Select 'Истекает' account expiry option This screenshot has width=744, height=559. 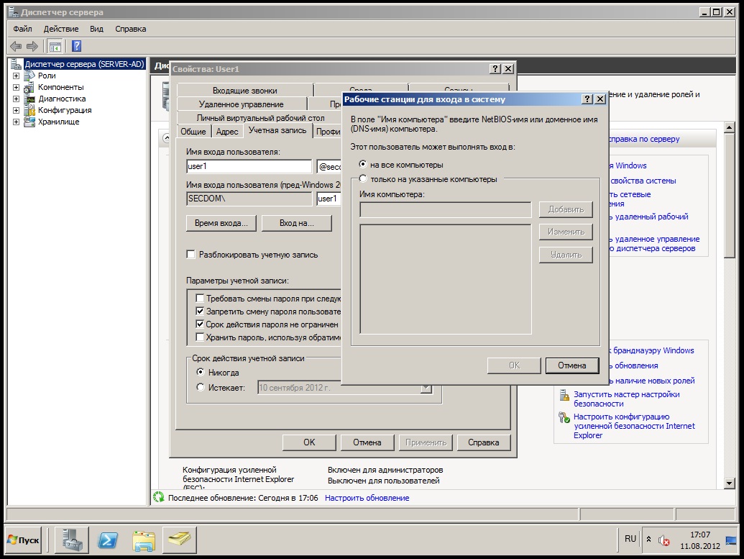coord(201,387)
